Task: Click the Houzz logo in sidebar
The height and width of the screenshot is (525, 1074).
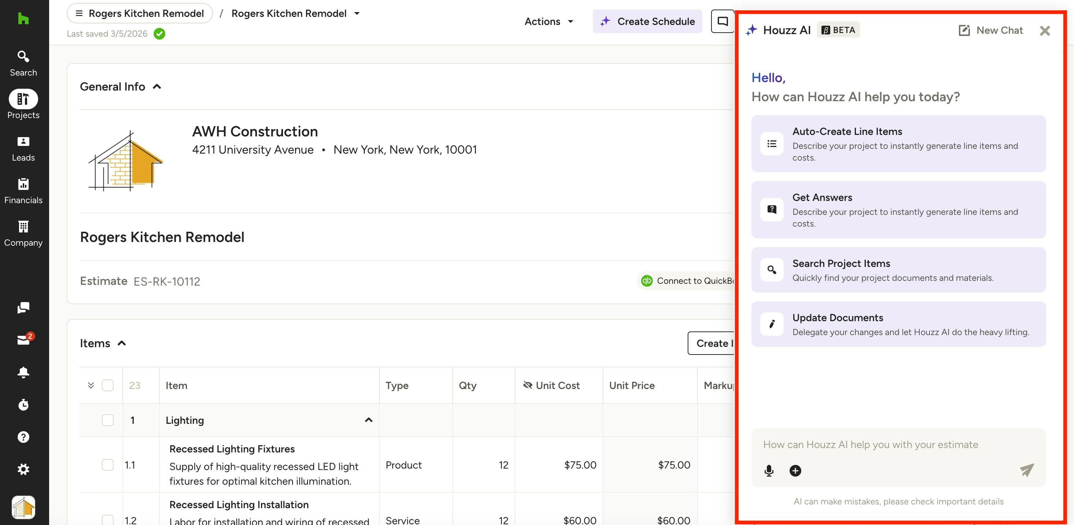Action: (23, 18)
